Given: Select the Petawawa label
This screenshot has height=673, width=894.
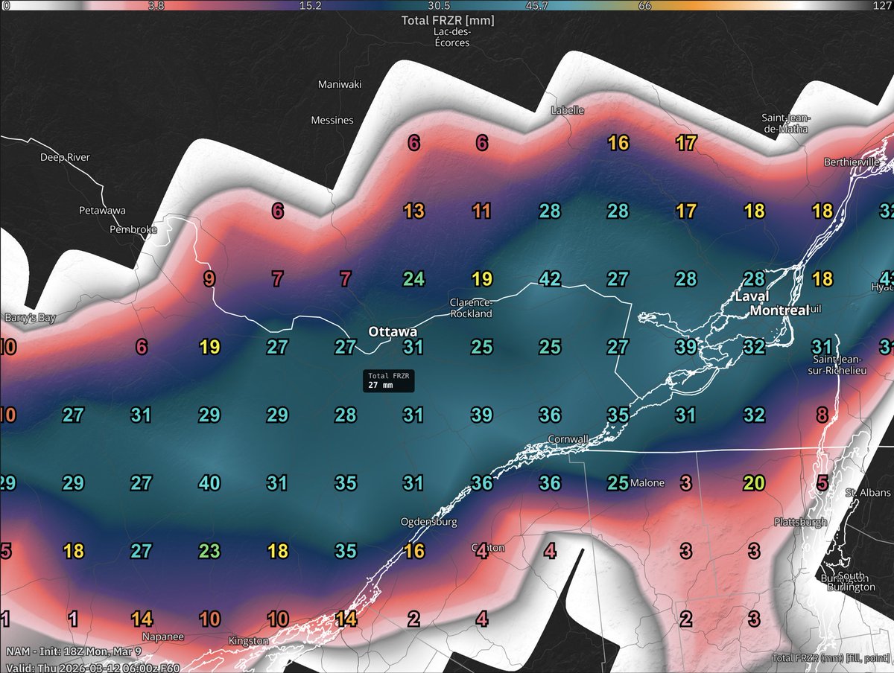Looking at the screenshot, I should tap(102, 211).
